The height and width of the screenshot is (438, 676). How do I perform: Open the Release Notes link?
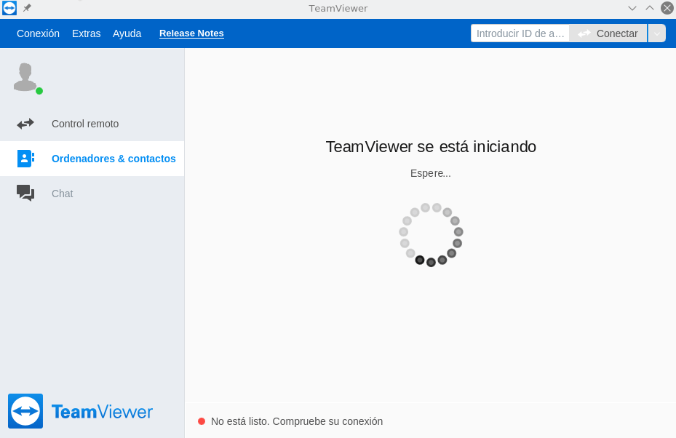191,33
